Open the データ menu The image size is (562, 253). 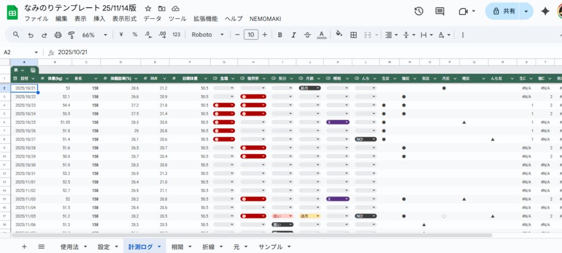(x=153, y=19)
